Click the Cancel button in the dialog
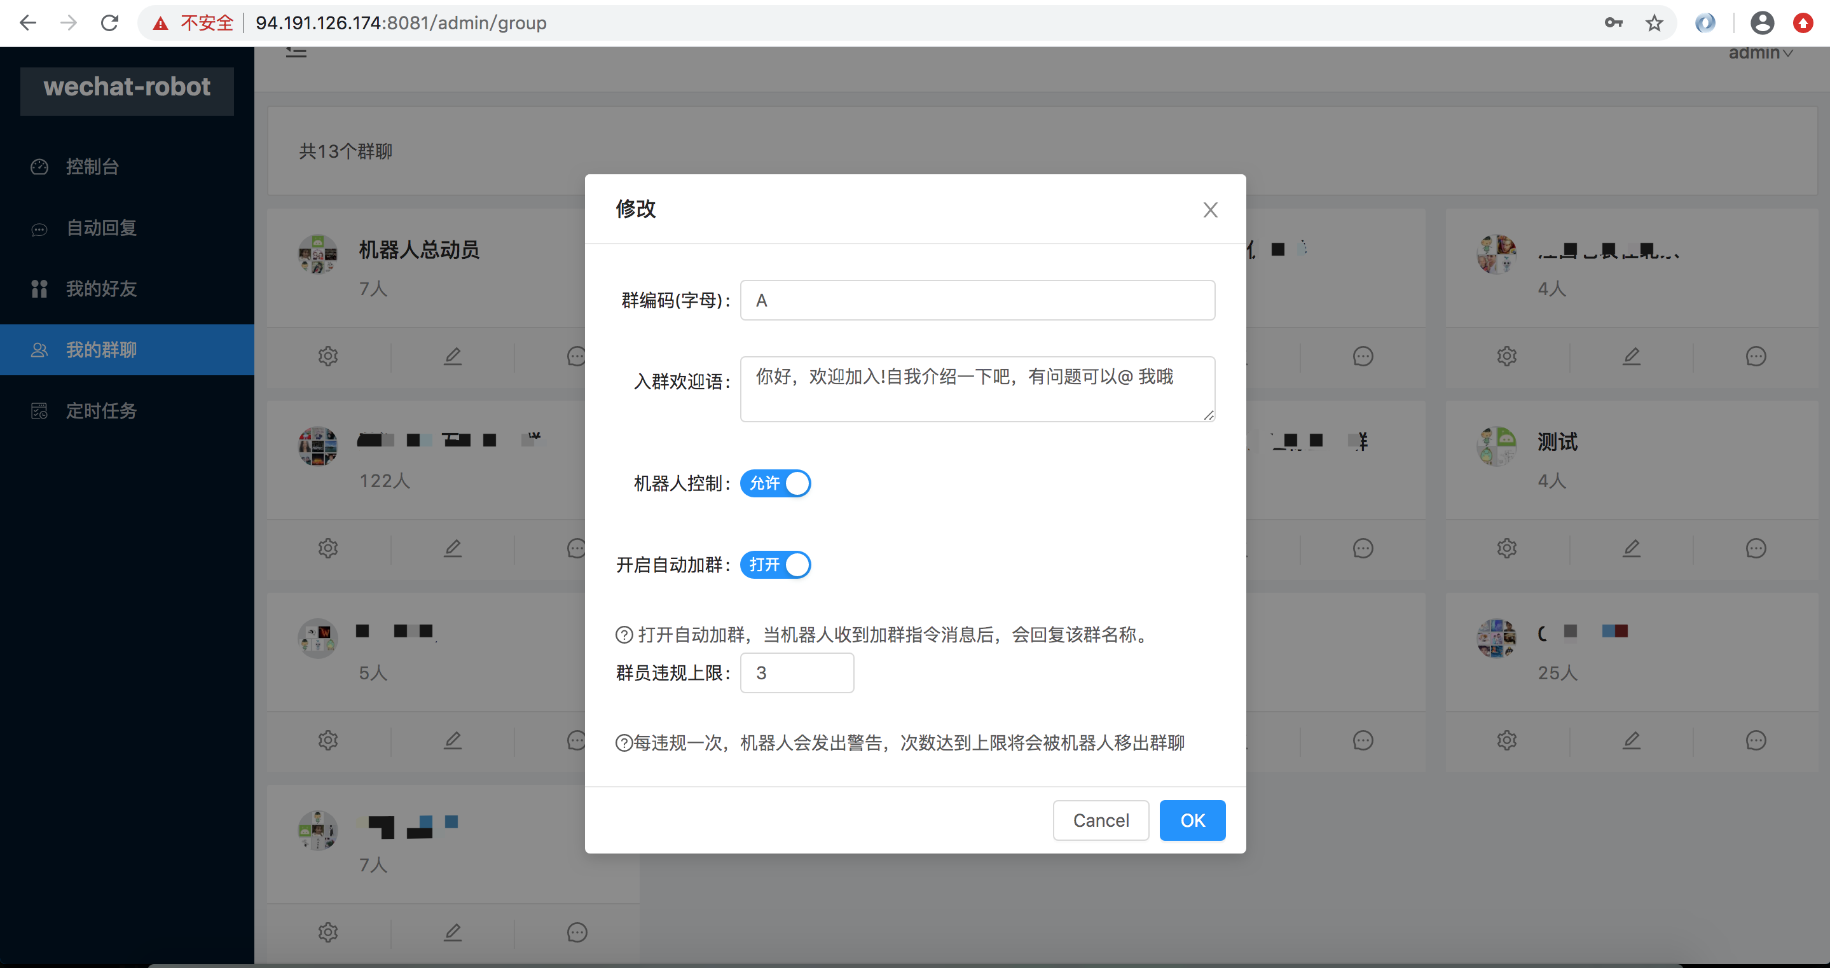Image resolution: width=1830 pixels, height=968 pixels. point(1101,820)
